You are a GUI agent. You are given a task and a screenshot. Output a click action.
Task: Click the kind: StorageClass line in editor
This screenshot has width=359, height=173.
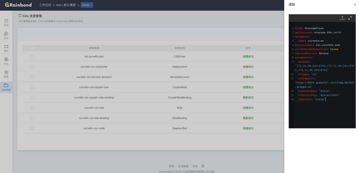(309, 28)
